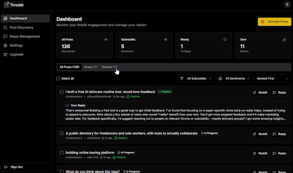293x173 pixels.
Task: Click the title 'I built a free AI skincare routine tool'
Action: click(x=111, y=92)
